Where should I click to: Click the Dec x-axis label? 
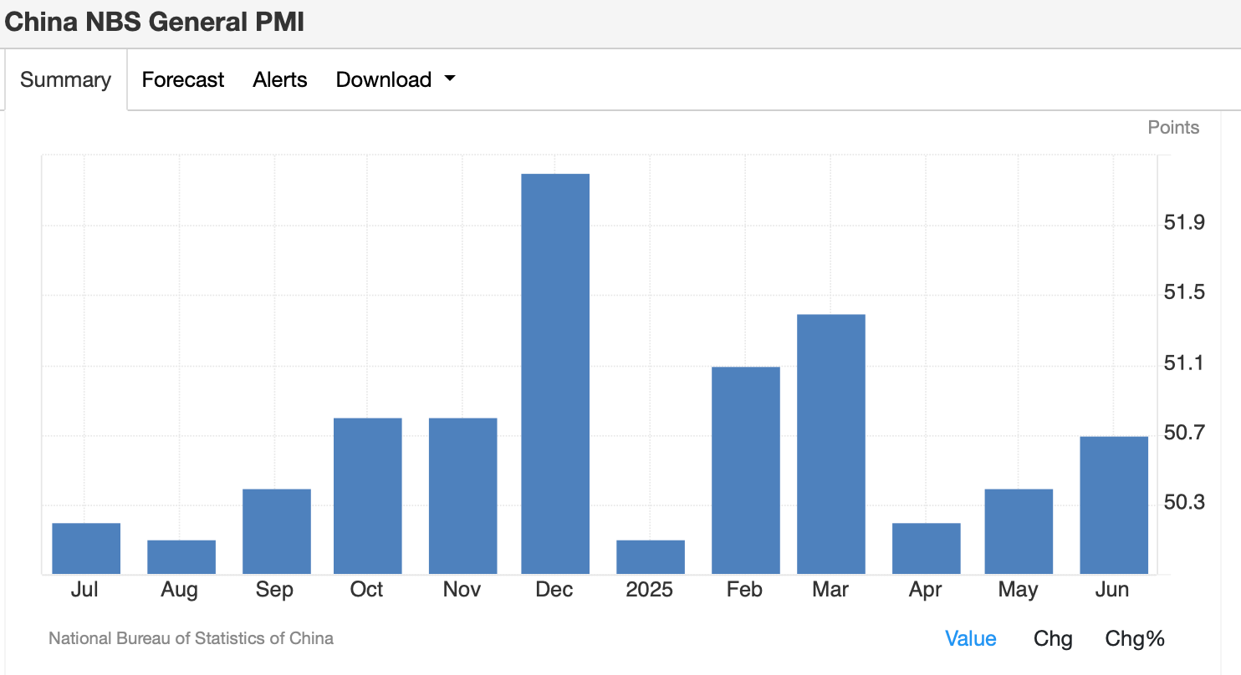click(554, 590)
